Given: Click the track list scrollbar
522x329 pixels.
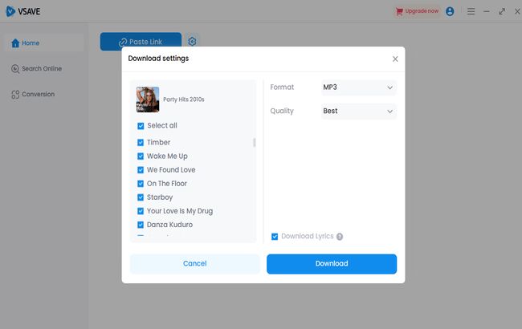Looking at the screenshot, I should pos(255,142).
